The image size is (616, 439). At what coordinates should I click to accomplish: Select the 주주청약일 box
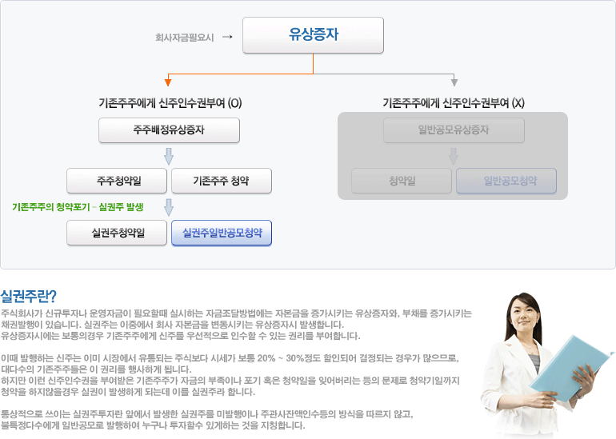118,182
